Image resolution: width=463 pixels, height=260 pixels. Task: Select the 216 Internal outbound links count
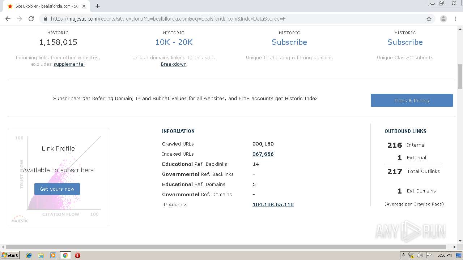click(395, 145)
